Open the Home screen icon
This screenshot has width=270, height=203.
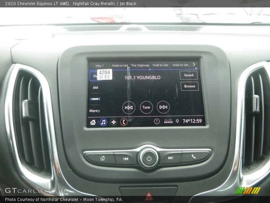click(92, 123)
